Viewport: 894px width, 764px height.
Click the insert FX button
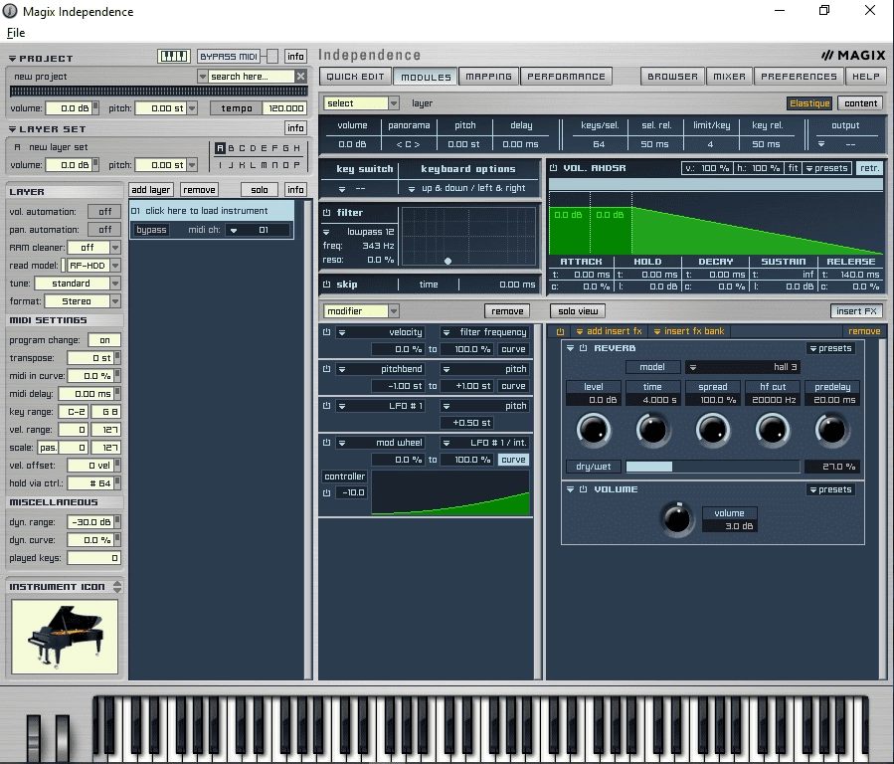click(x=856, y=310)
